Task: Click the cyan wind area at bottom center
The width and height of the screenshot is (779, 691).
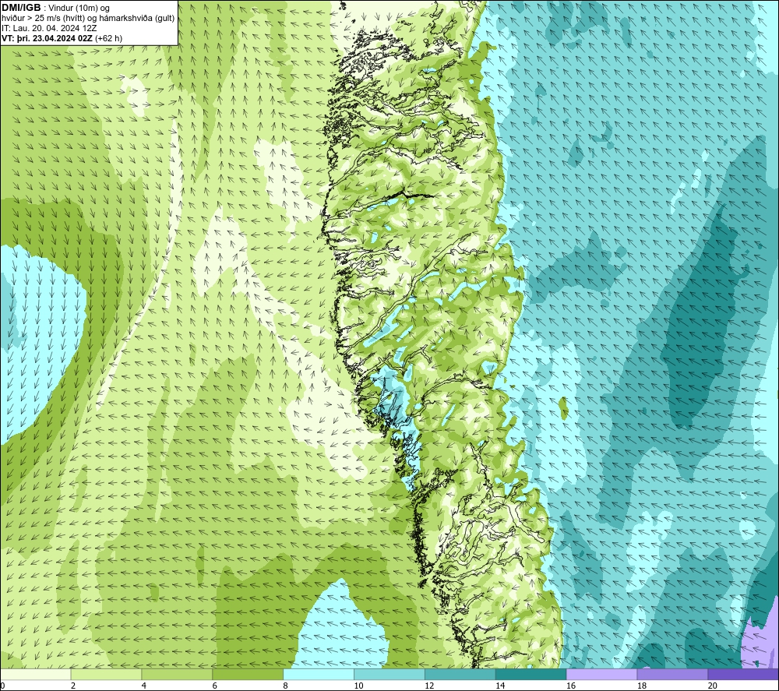Action: pos(342,627)
